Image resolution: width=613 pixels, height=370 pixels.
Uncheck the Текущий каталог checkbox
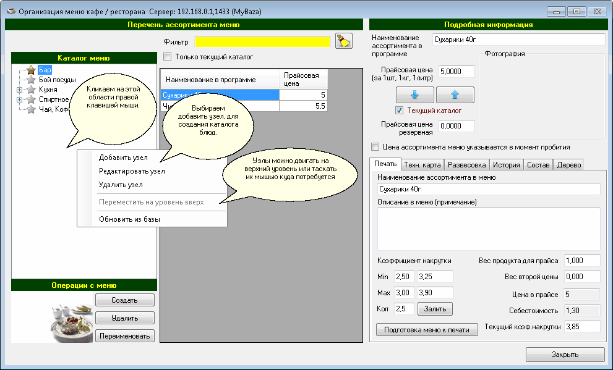pyautogui.click(x=399, y=111)
